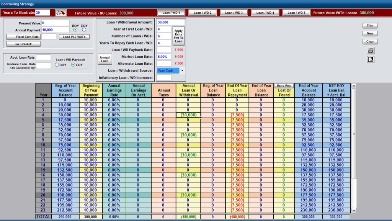Click the Fixed Earn Rate input field
Viewport: 392px width, 221px height.
coord(49,37)
